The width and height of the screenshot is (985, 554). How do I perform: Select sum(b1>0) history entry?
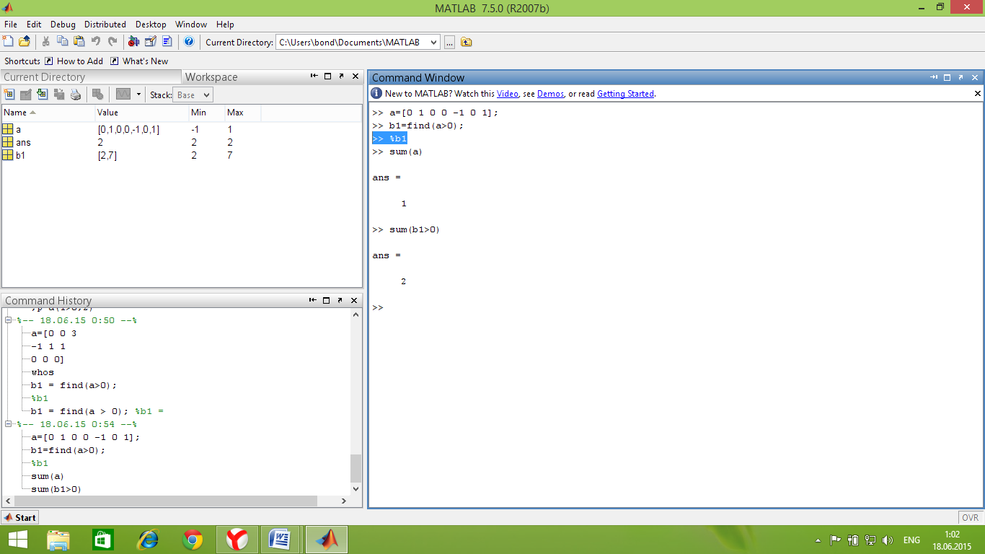pos(56,489)
